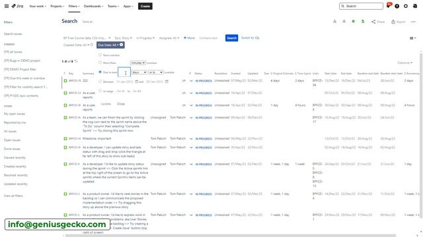Open the days unit dropdown
This screenshot has height=237, width=423.
coord(139,72)
